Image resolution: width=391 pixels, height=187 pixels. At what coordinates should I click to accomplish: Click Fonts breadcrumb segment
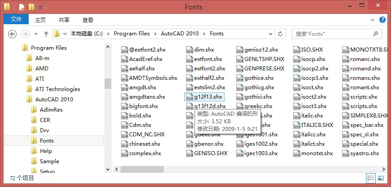[217, 34]
